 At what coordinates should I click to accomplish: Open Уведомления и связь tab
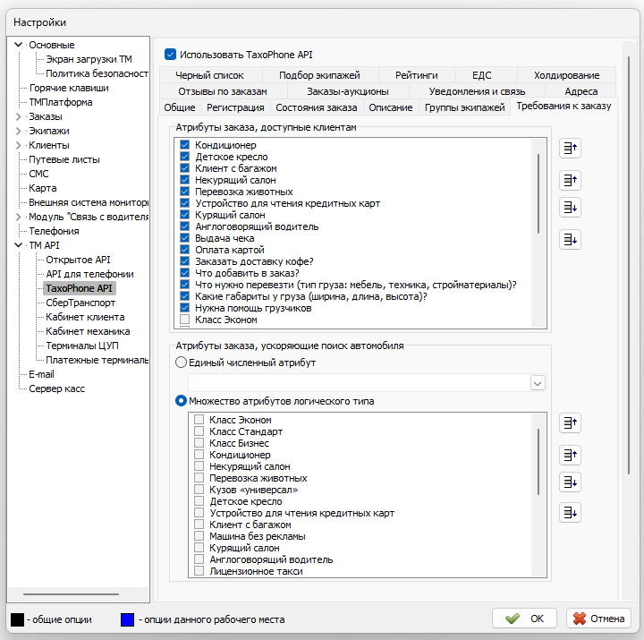click(x=477, y=91)
